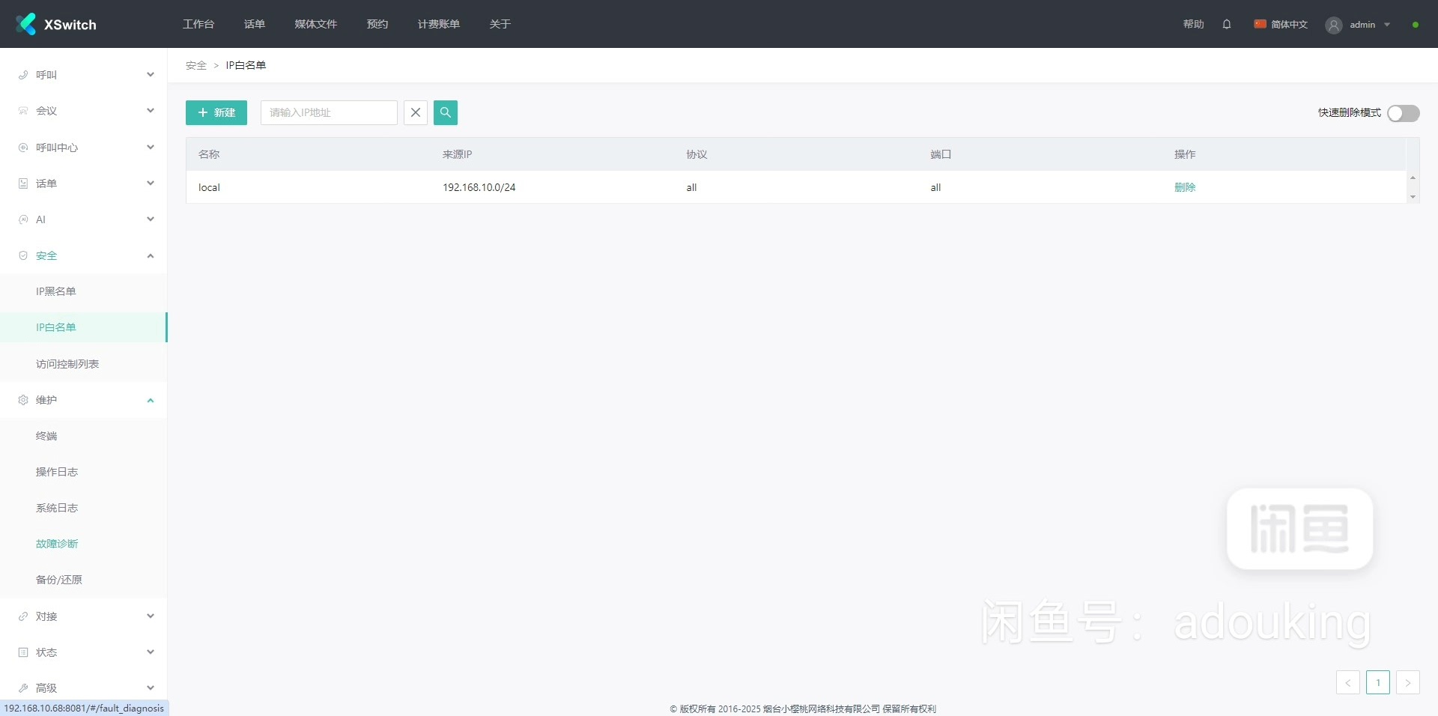Expand the 对接 sidebar section chevron
1438x716 pixels.
(151, 616)
